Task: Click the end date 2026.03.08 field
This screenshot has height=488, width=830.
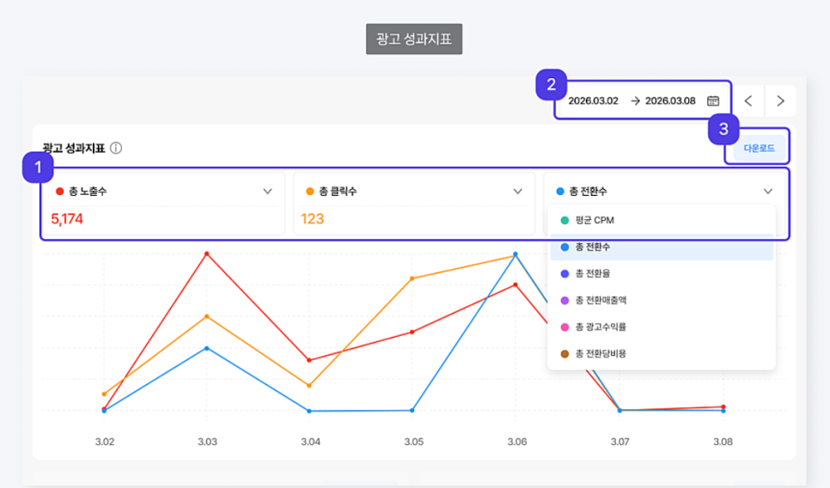Action: click(x=670, y=101)
